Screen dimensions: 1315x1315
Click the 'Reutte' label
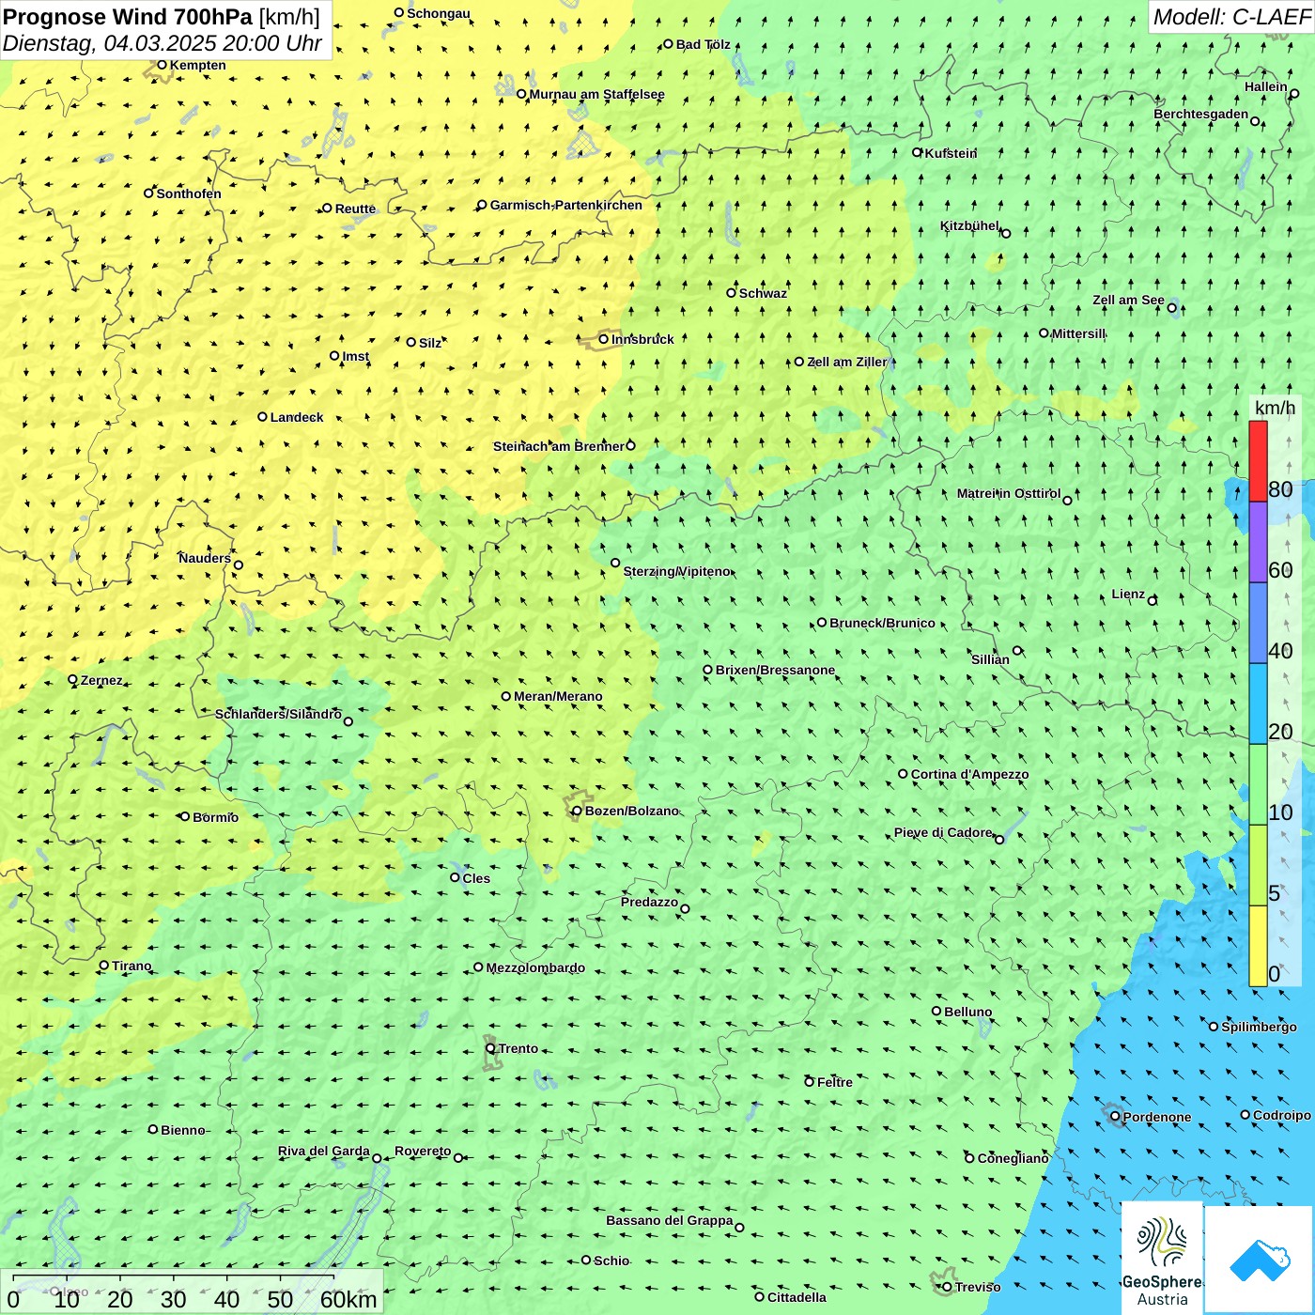click(x=355, y=209)
